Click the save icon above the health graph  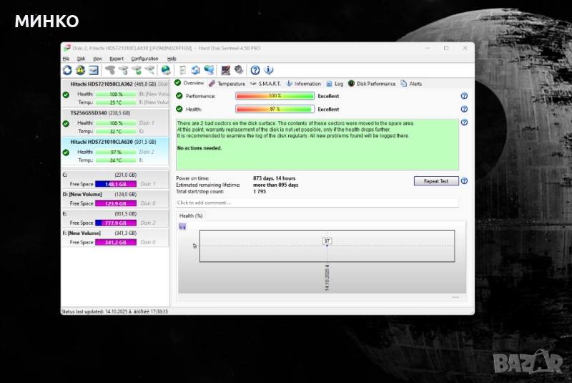(x=182, y=226)
